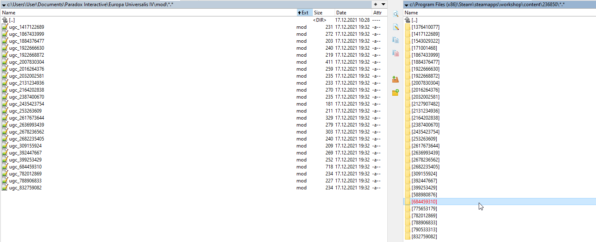
Task: Select folder [832759082]
Action: click(500, 237)
